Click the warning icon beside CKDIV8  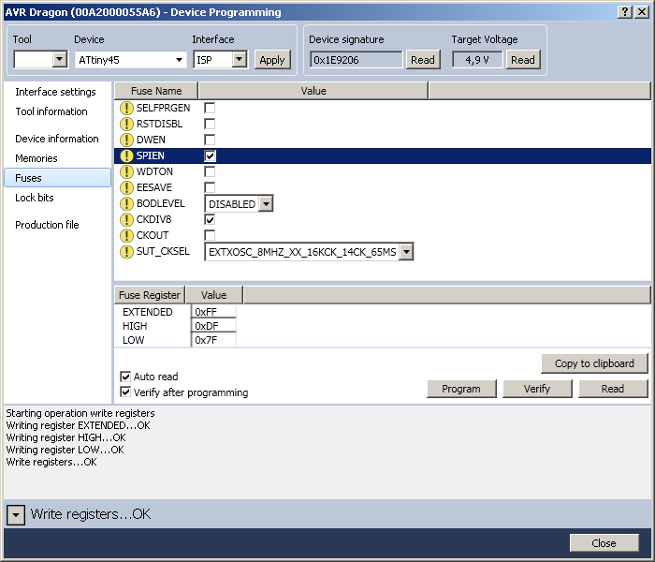[126, 219]
